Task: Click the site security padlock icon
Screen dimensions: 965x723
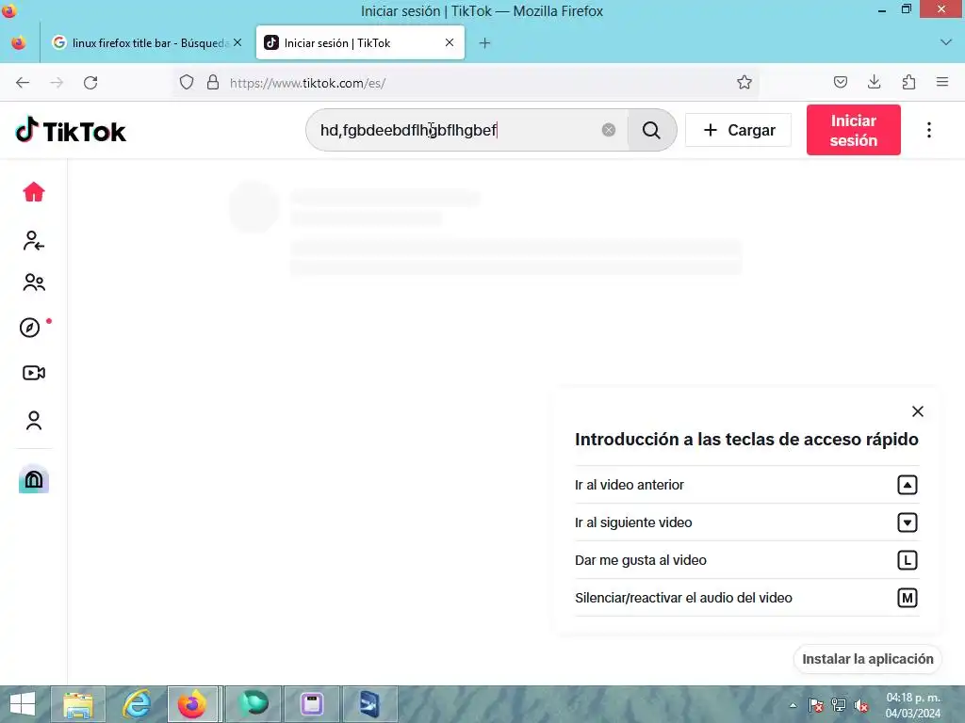Action: click(x=213, y=83)
